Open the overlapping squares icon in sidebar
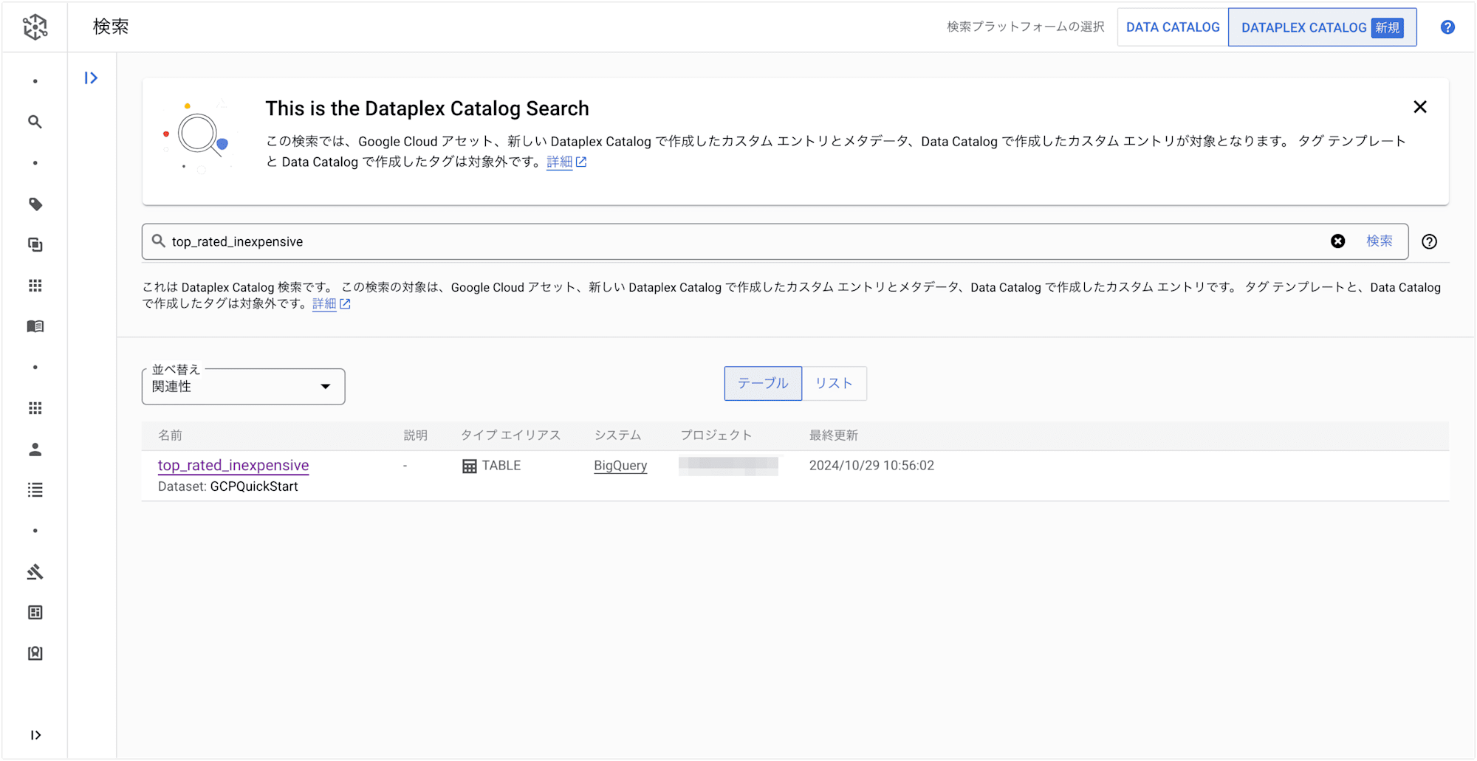 click(35, 245)
